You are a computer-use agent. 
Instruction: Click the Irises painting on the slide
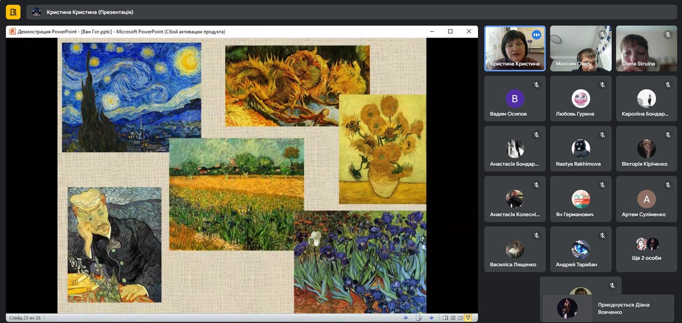(x=360, y=261)
